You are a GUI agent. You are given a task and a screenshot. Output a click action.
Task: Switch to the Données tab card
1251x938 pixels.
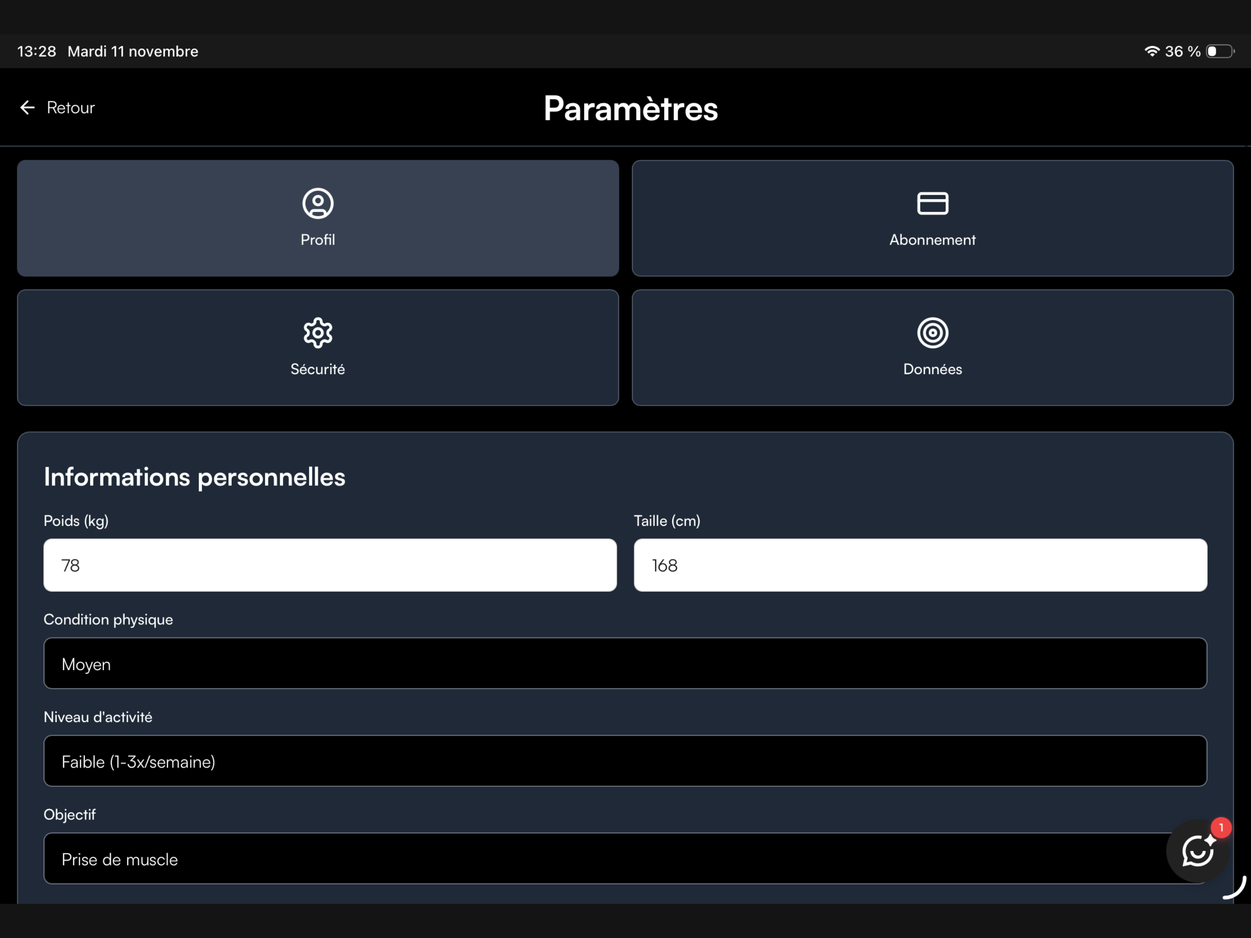(x=933, y=348)
